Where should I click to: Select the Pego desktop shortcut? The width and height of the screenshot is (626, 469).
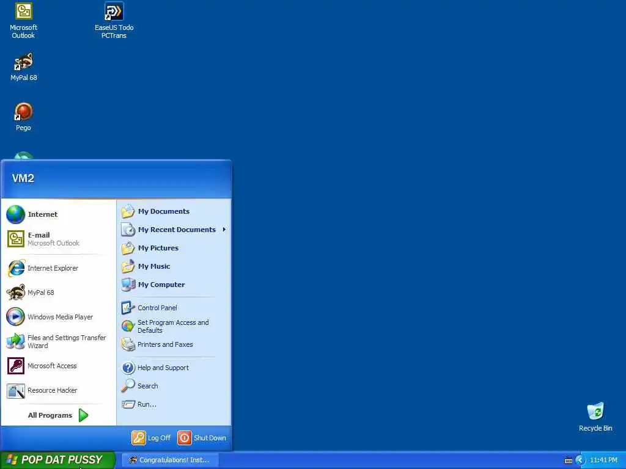(x=23, y=117)
